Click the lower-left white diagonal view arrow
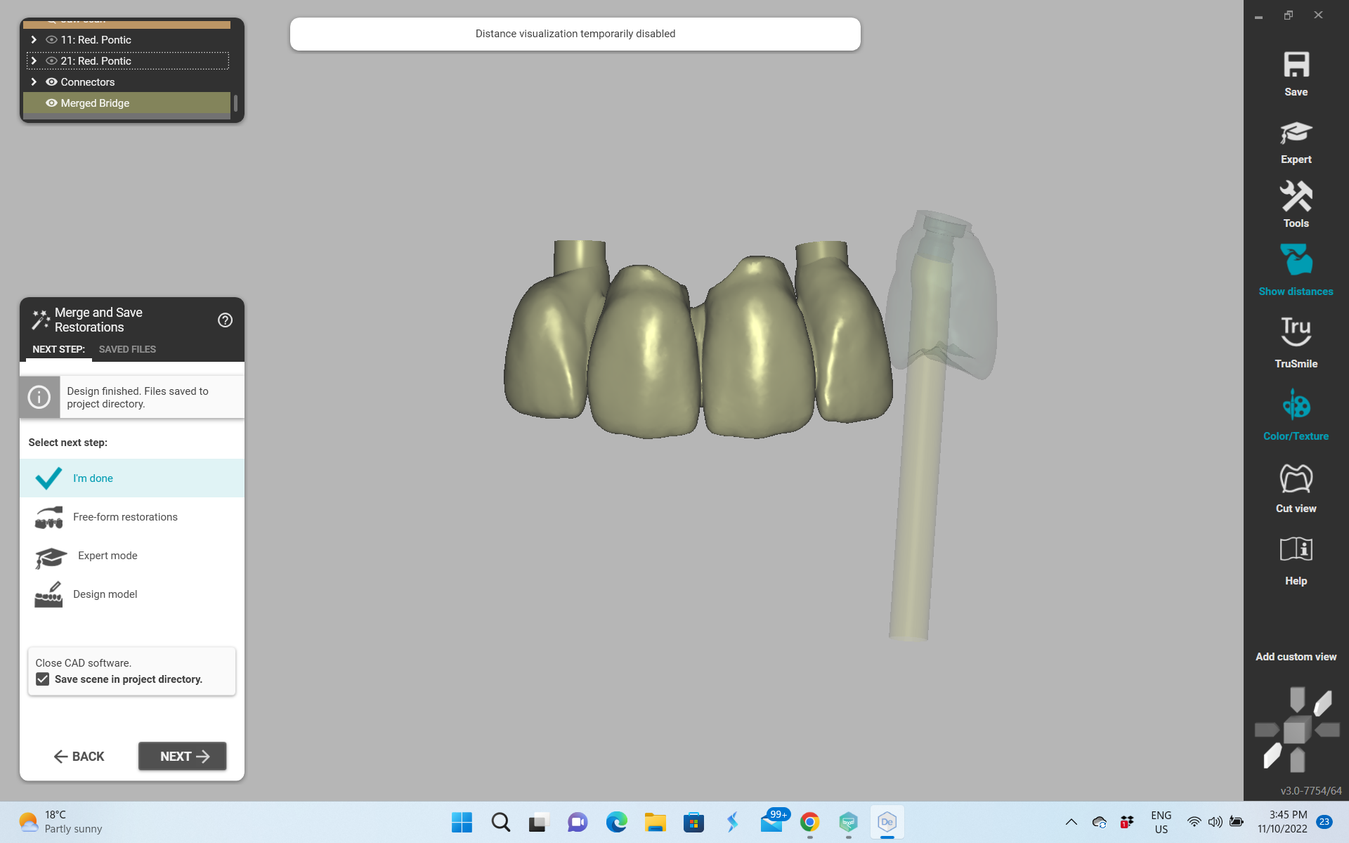The image size is (1349, 843). pos(1272,756)
